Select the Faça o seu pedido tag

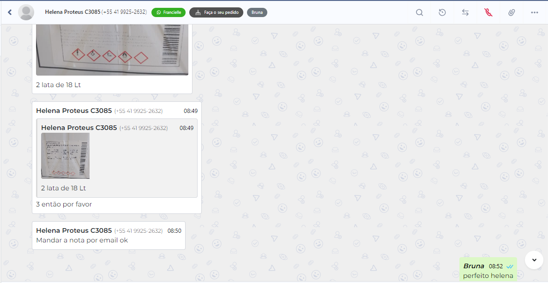(216, 12)
